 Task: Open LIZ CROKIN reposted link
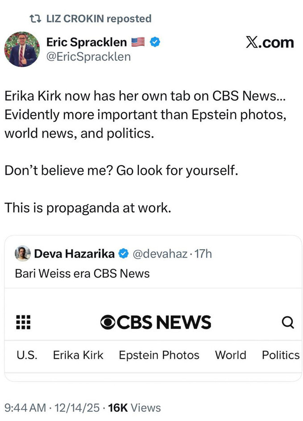[x=99, y=19]
